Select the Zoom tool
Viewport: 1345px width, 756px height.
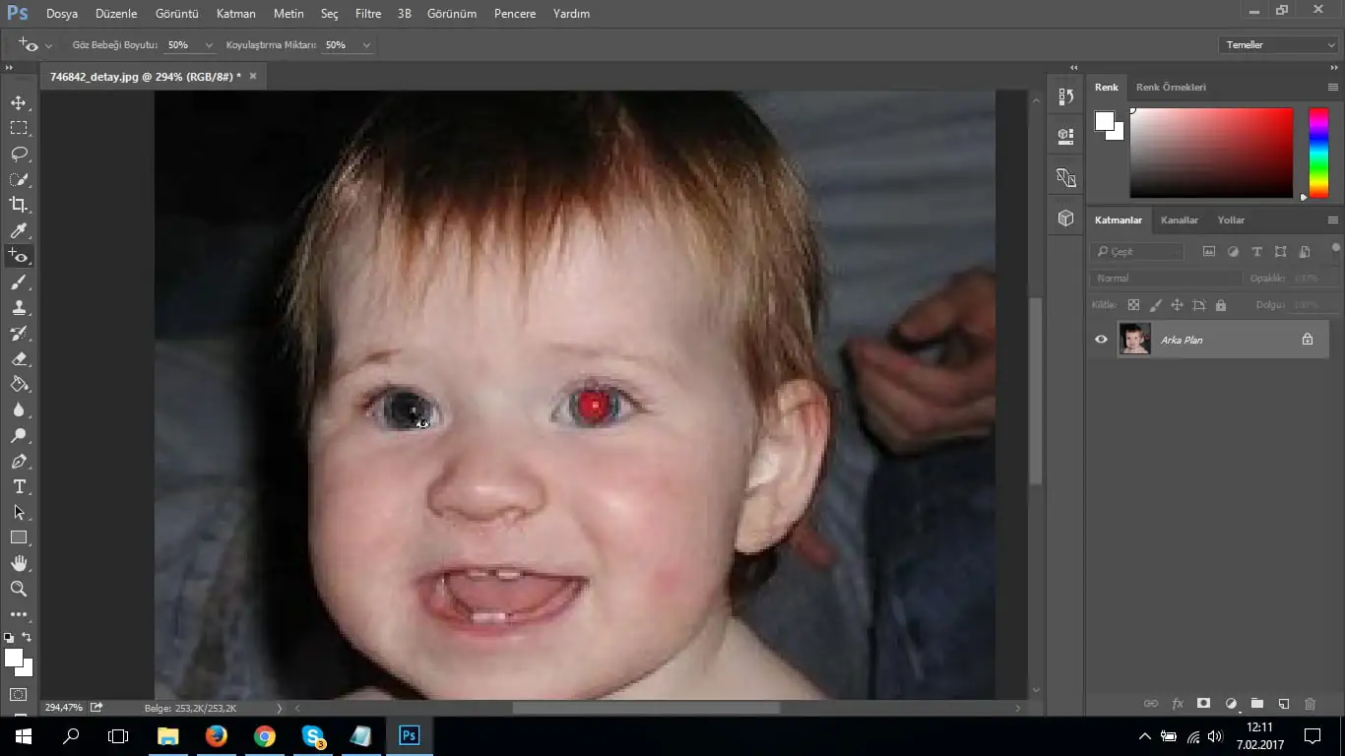point(19,589)
